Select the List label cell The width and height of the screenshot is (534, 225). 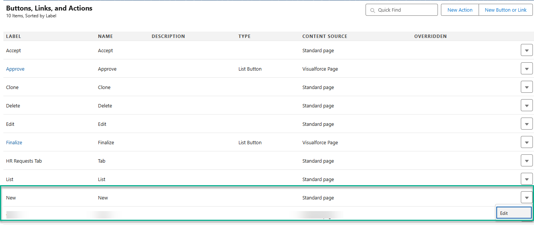10,180
